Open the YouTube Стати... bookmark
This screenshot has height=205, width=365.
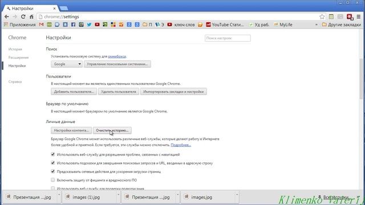point(225,24)
